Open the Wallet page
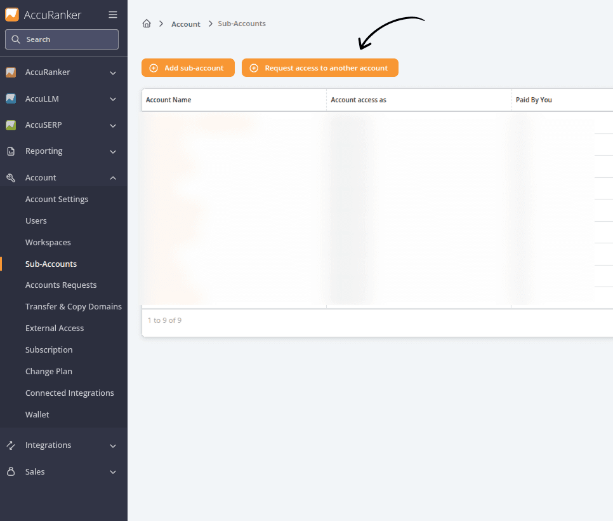The height and width of the screenshot is (521, 613). point(37,414)
